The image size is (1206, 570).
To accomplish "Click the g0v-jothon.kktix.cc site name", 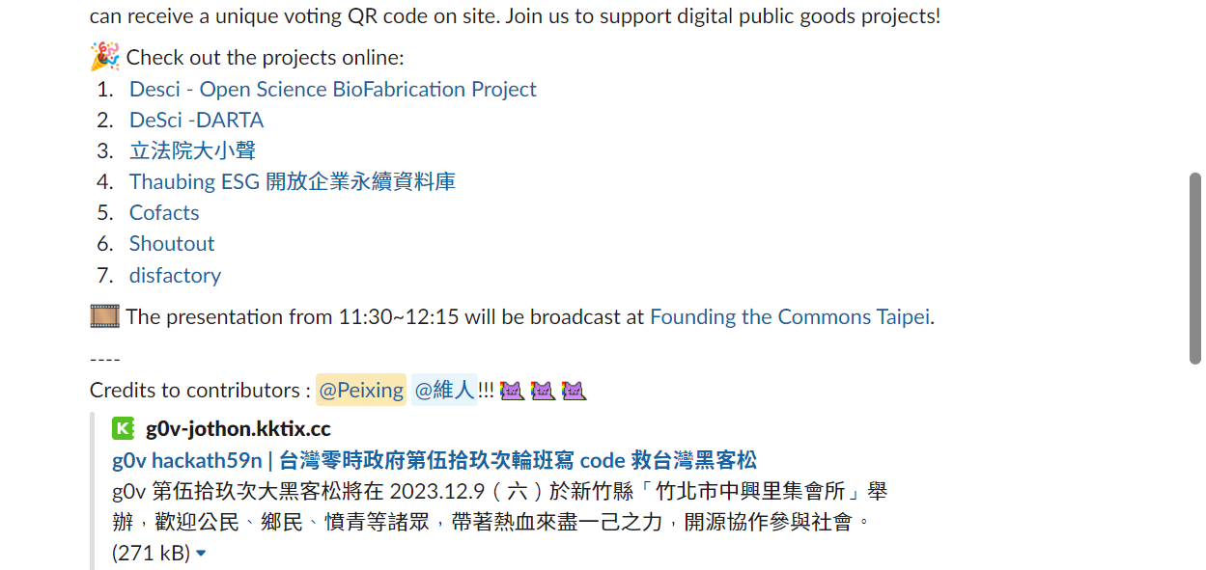I will coord(238,429).
